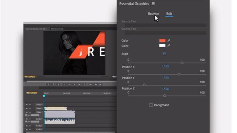Select the Edit tab
Screen dimensions: 237x133
coord(169,14)
